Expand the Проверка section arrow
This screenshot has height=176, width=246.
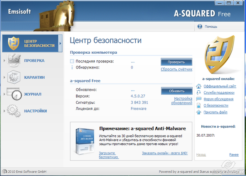coord(5,60)
